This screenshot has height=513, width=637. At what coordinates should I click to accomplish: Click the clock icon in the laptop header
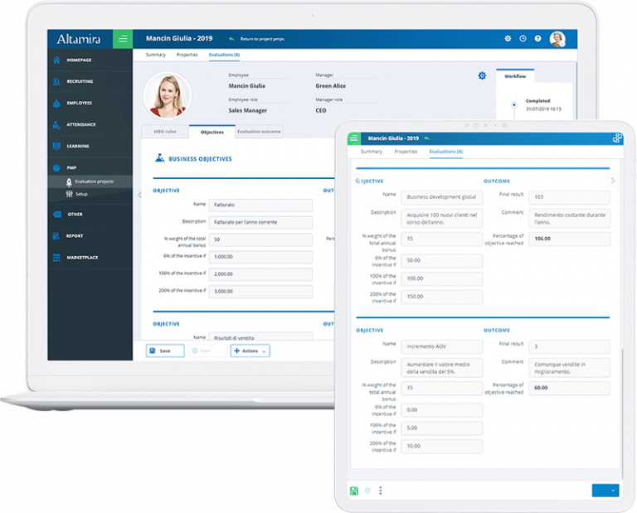[x=523, y=39]
